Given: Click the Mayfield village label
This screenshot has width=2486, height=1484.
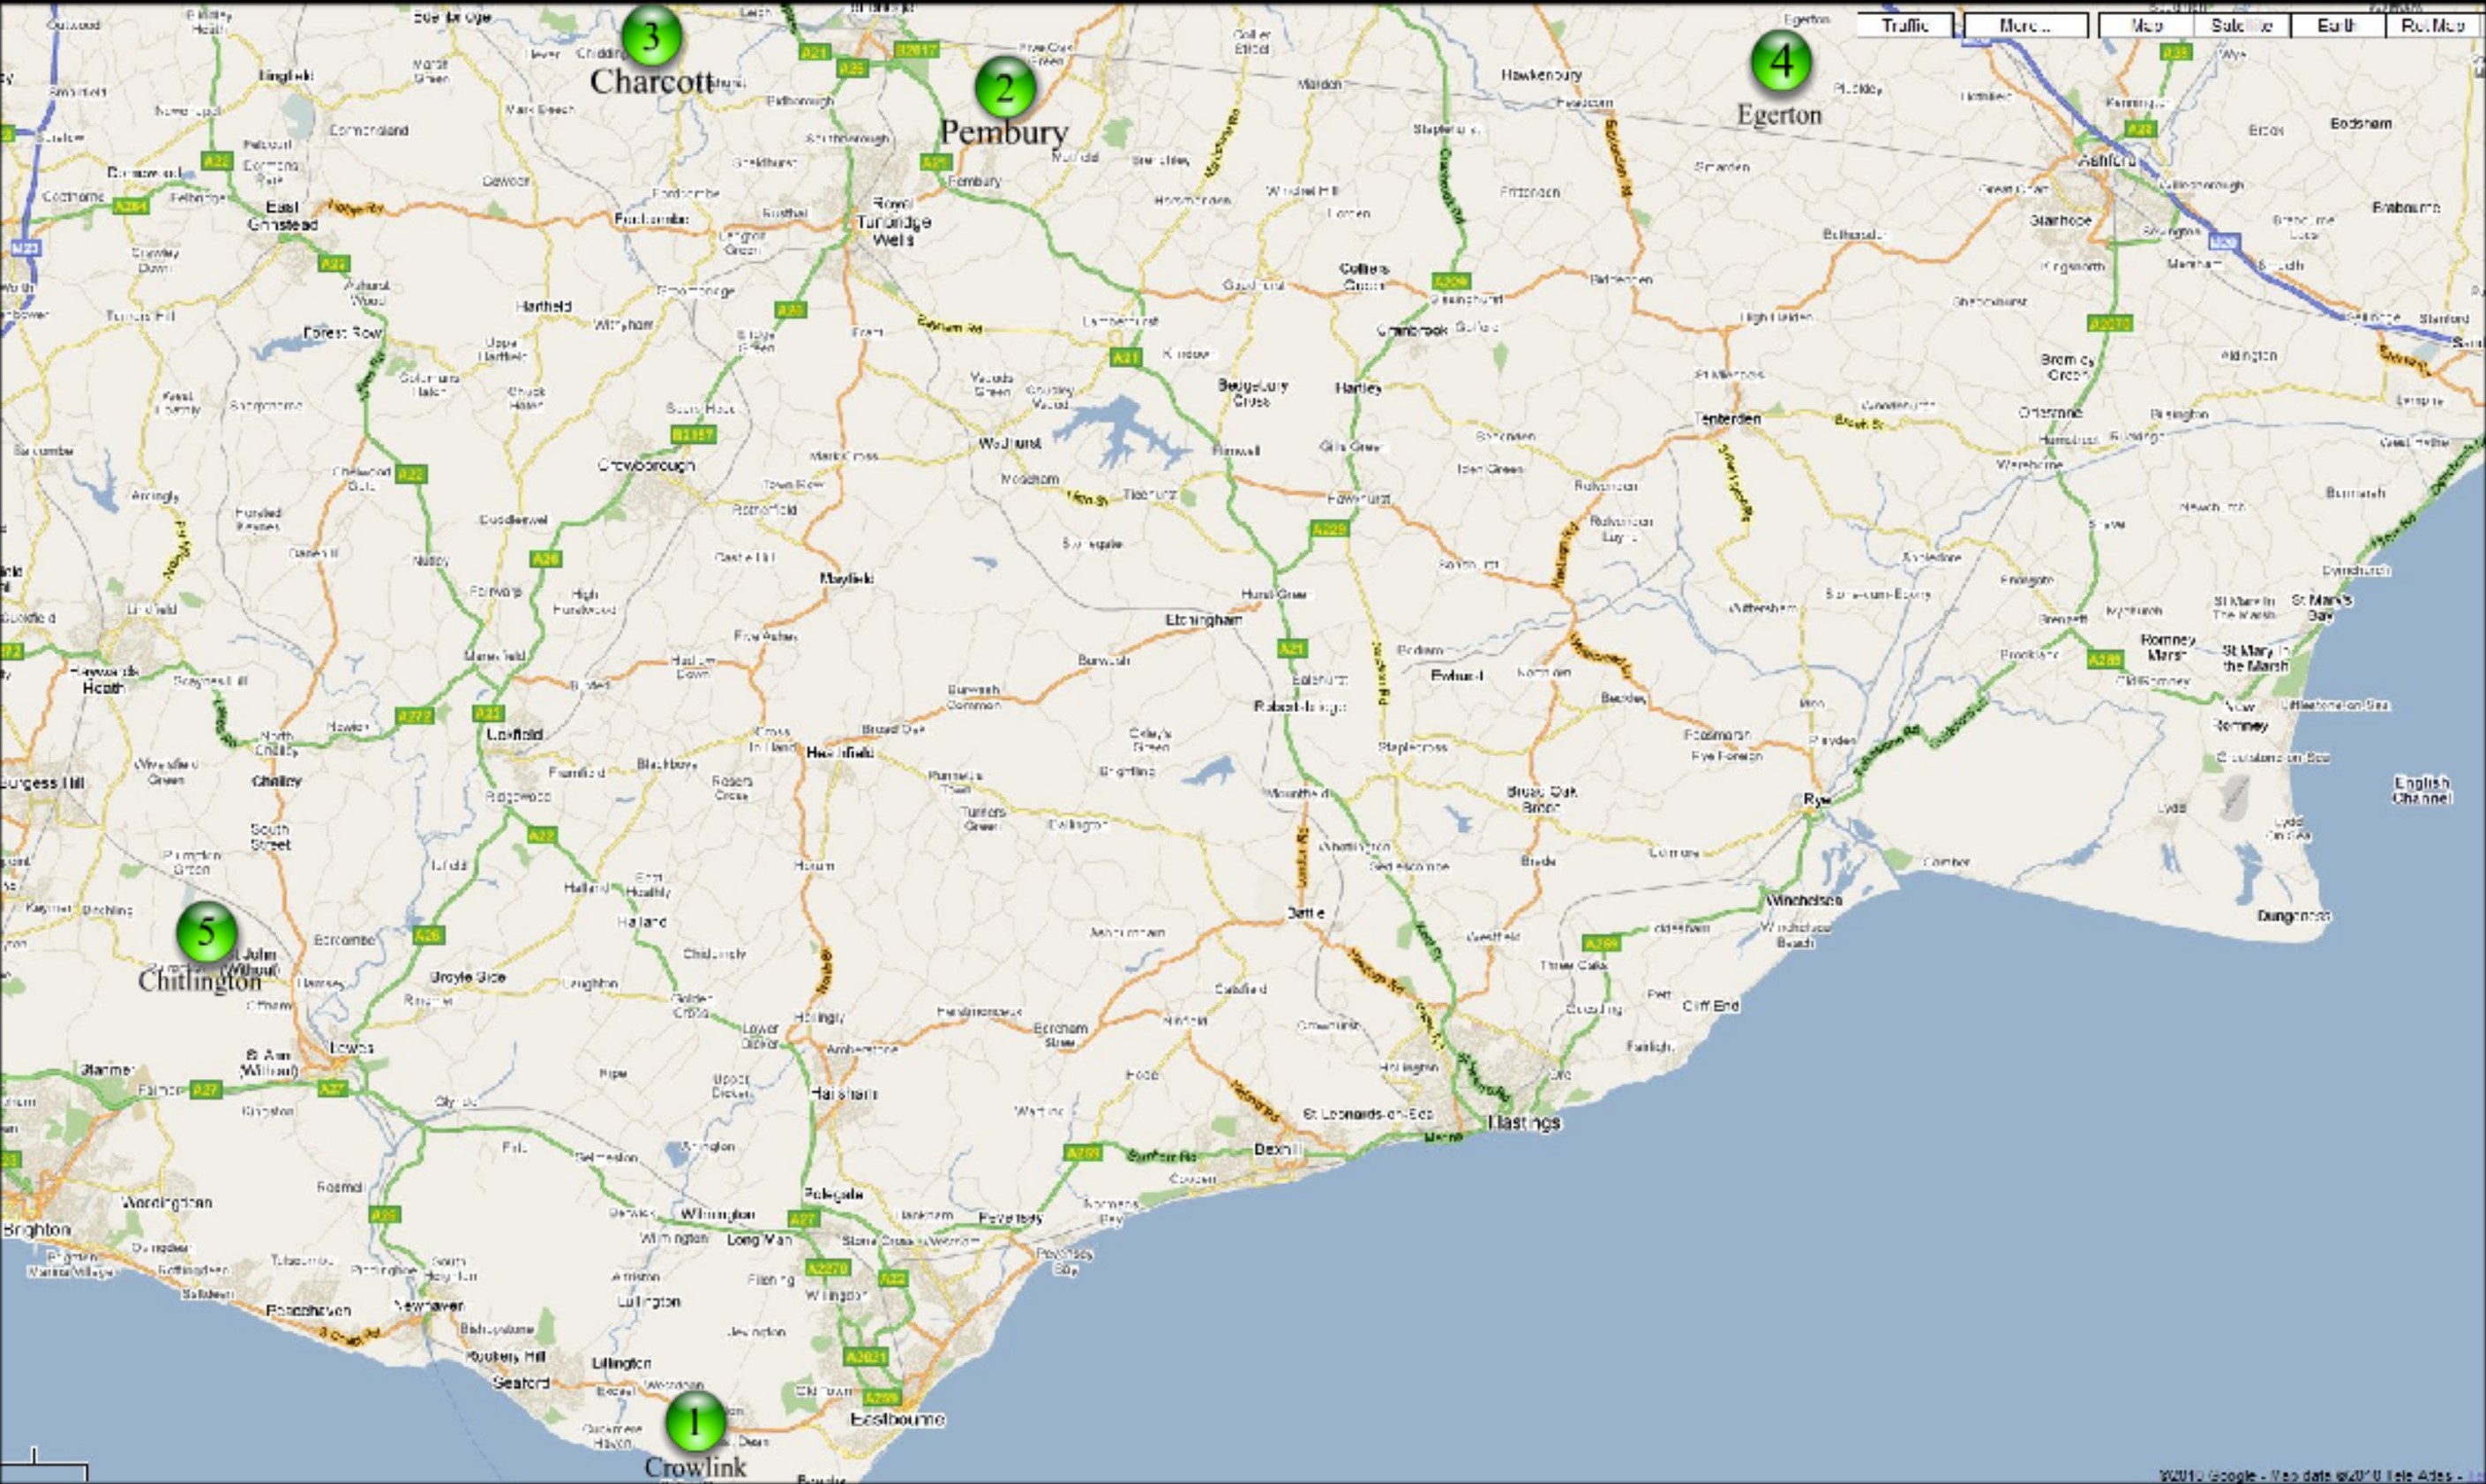Looking at the screenshot, I should 847,578.
